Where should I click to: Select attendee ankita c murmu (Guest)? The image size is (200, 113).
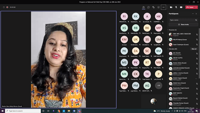click(183, 74)
